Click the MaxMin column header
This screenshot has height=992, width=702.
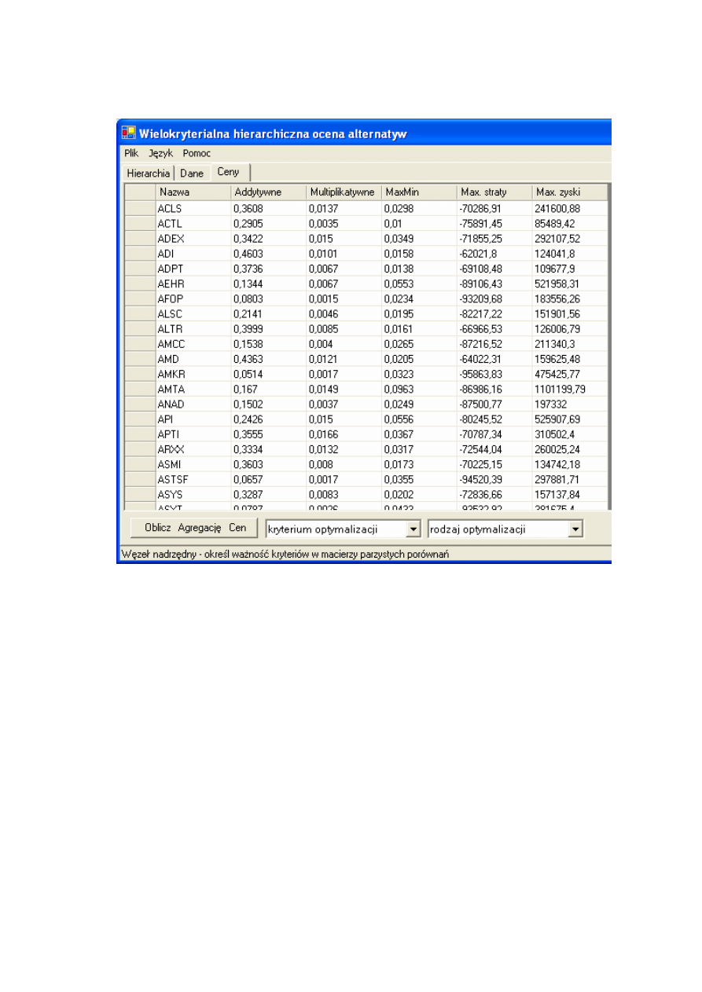pos(419,192)
